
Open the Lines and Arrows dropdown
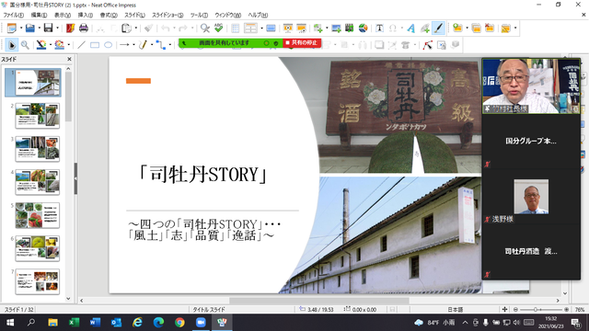click(x=133, y=45)
